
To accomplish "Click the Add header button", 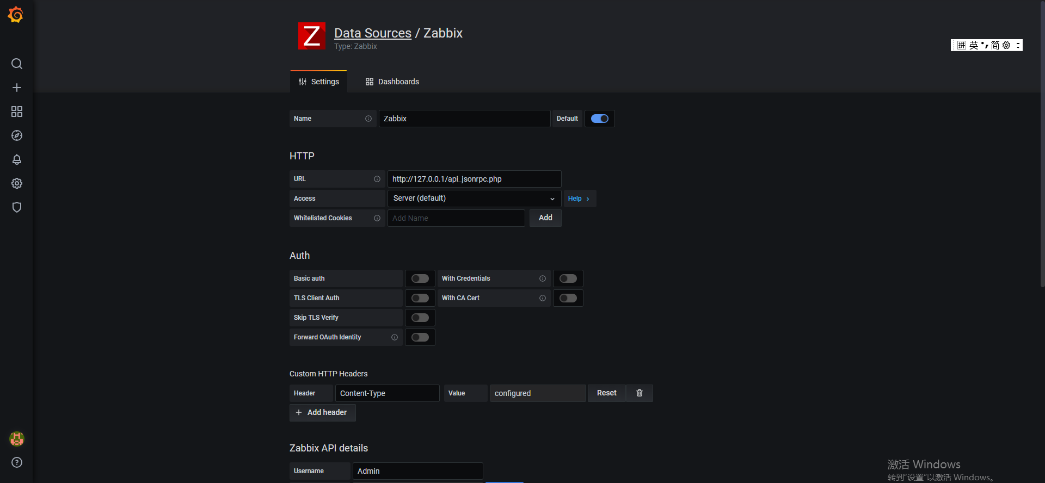I will point(322,413).
